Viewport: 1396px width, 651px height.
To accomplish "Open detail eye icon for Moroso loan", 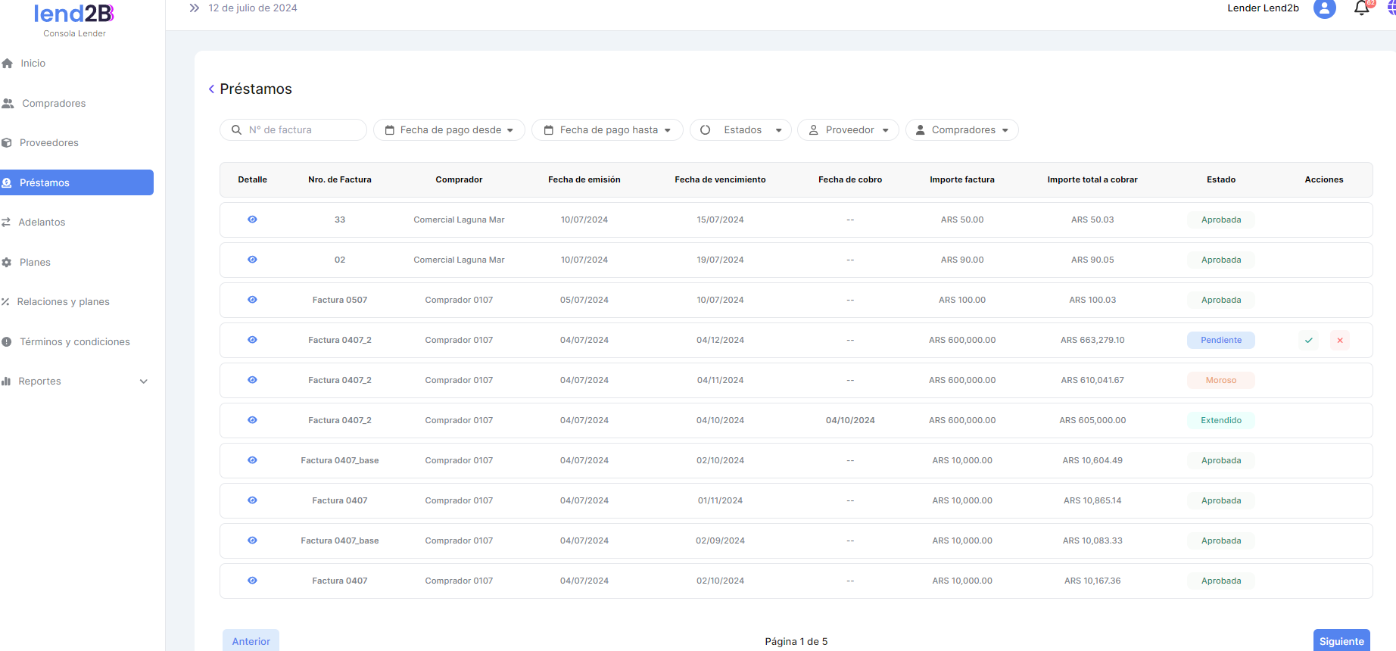I will click(252, 380).
